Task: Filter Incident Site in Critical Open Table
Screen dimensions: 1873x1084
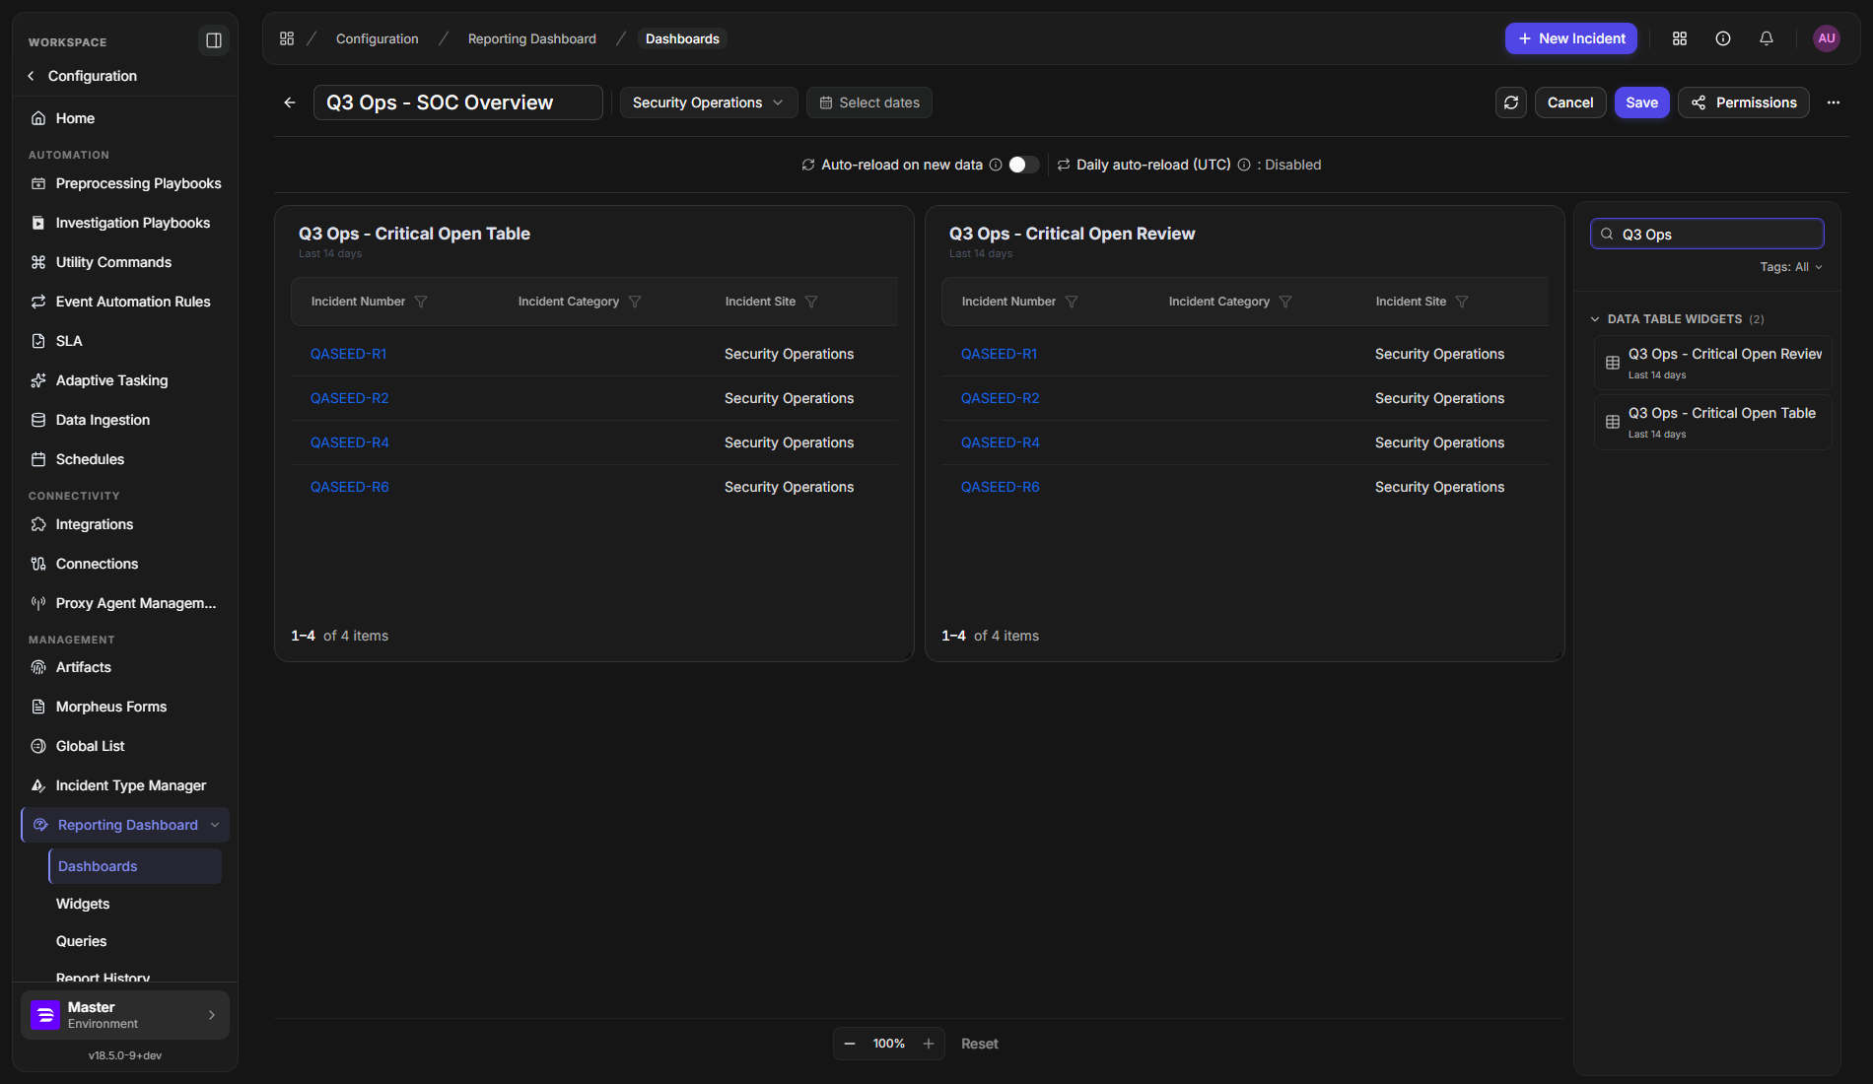Action: click(811, 302)
